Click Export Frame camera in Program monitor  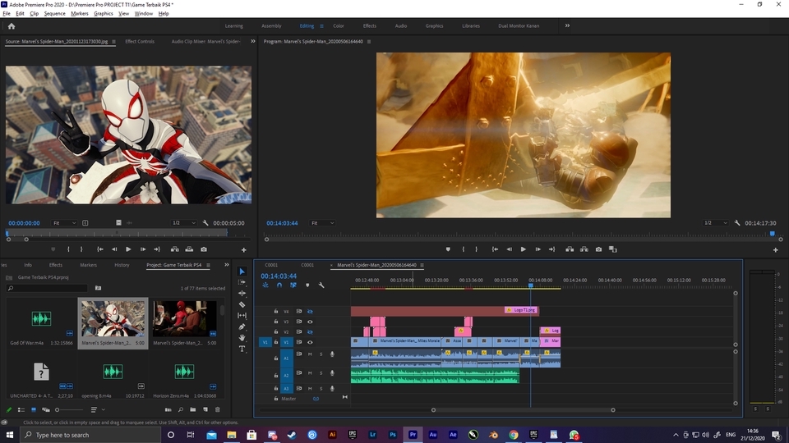(598, 249)
